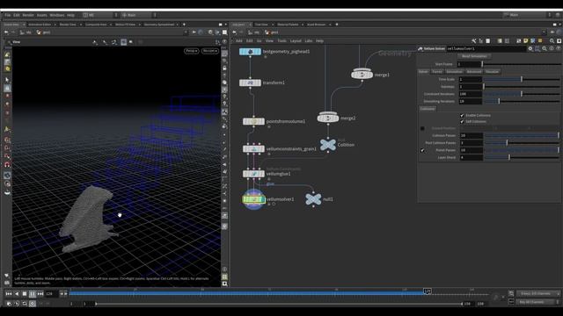563x316 pixels.
Task: Select the vellumglue1 node
Action: pyautogui.click(x=253, y=174)
